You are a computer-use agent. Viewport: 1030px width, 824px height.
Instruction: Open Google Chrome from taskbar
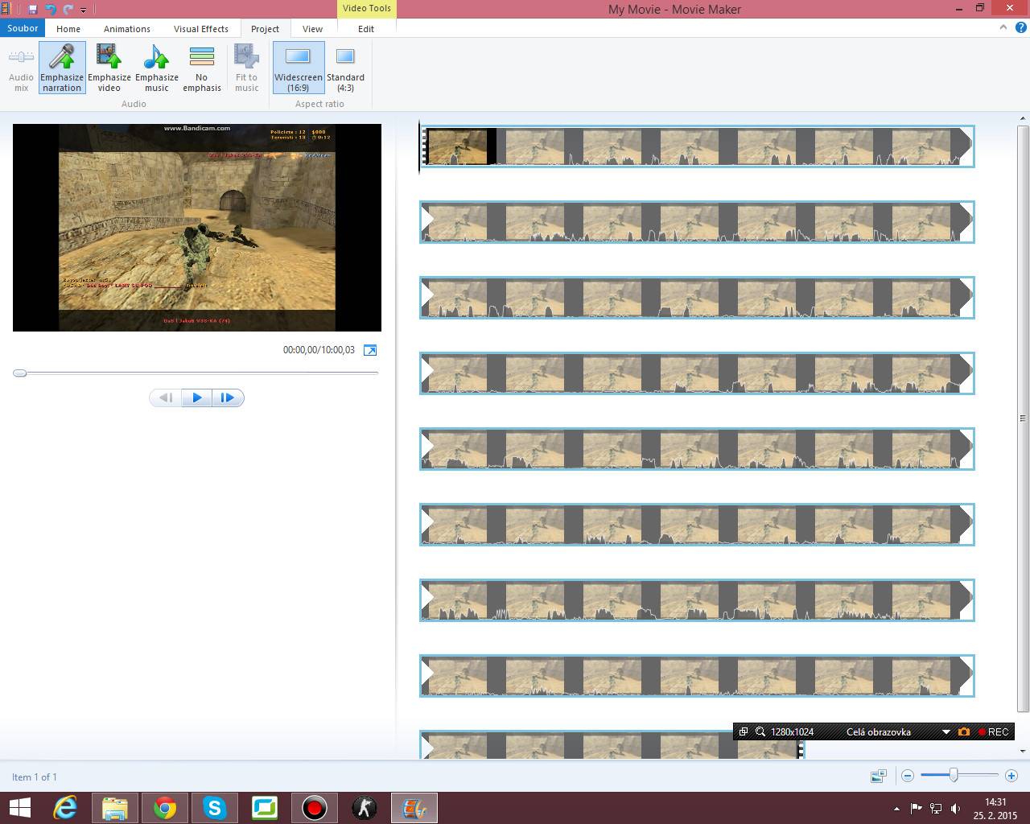[x=165, y=808]
